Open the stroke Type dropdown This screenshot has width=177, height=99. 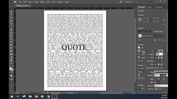pos(161,72)
